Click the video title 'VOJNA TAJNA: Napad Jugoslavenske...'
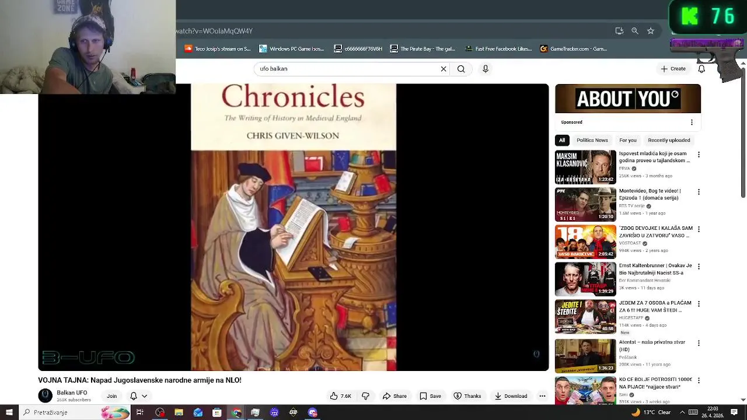747x420 pixels. pyautogui.click(x=139, y=380)
